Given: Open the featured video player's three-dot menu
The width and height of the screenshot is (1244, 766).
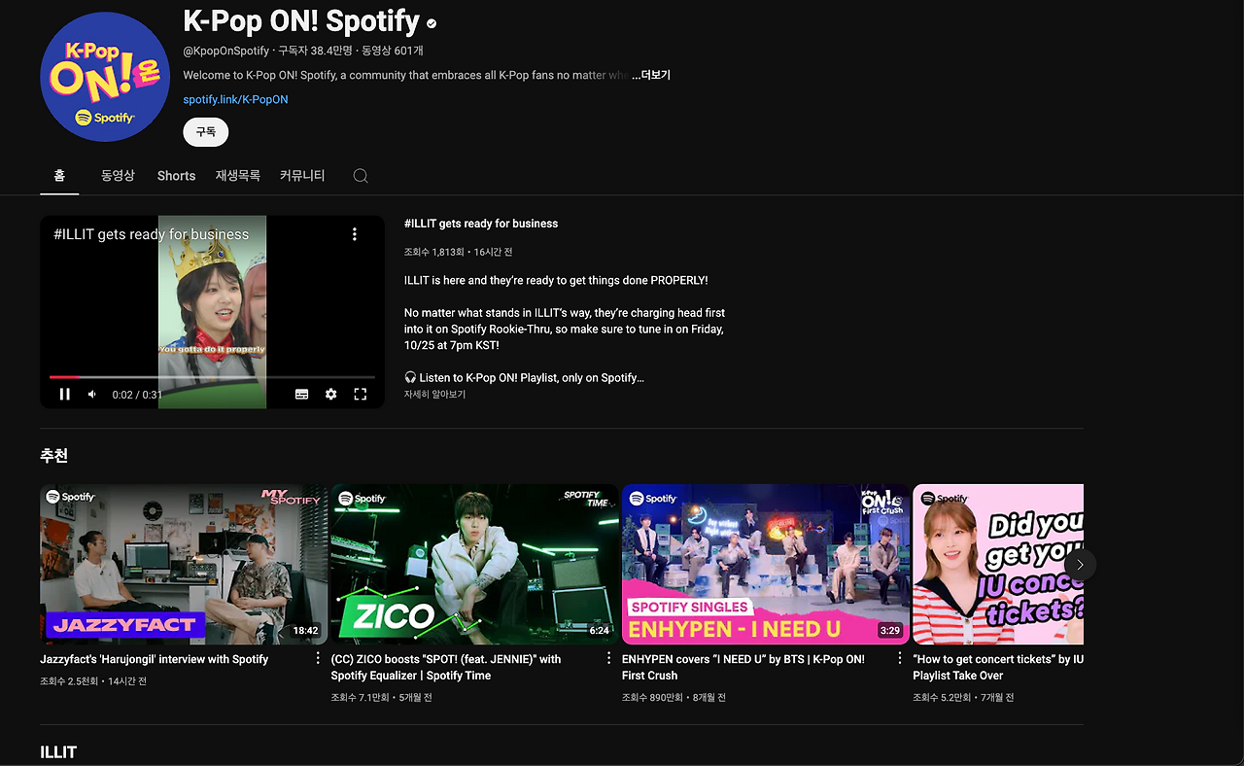Looking at the screenshot, I should click(355, 234).
